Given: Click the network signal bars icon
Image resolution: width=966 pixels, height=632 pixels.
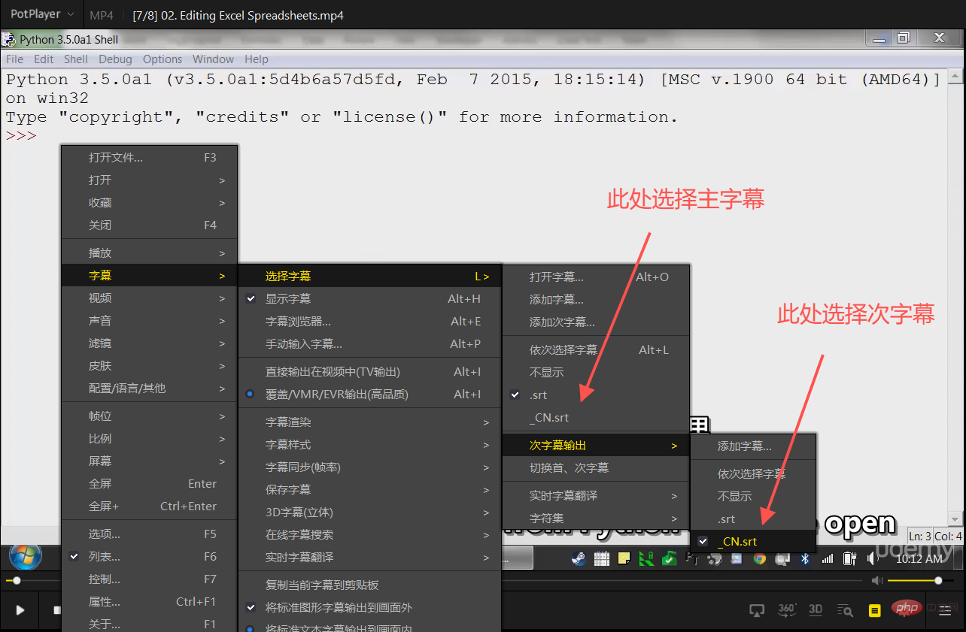Looking at the screenshot, I should pyautogui.click(x=828, y=558).
